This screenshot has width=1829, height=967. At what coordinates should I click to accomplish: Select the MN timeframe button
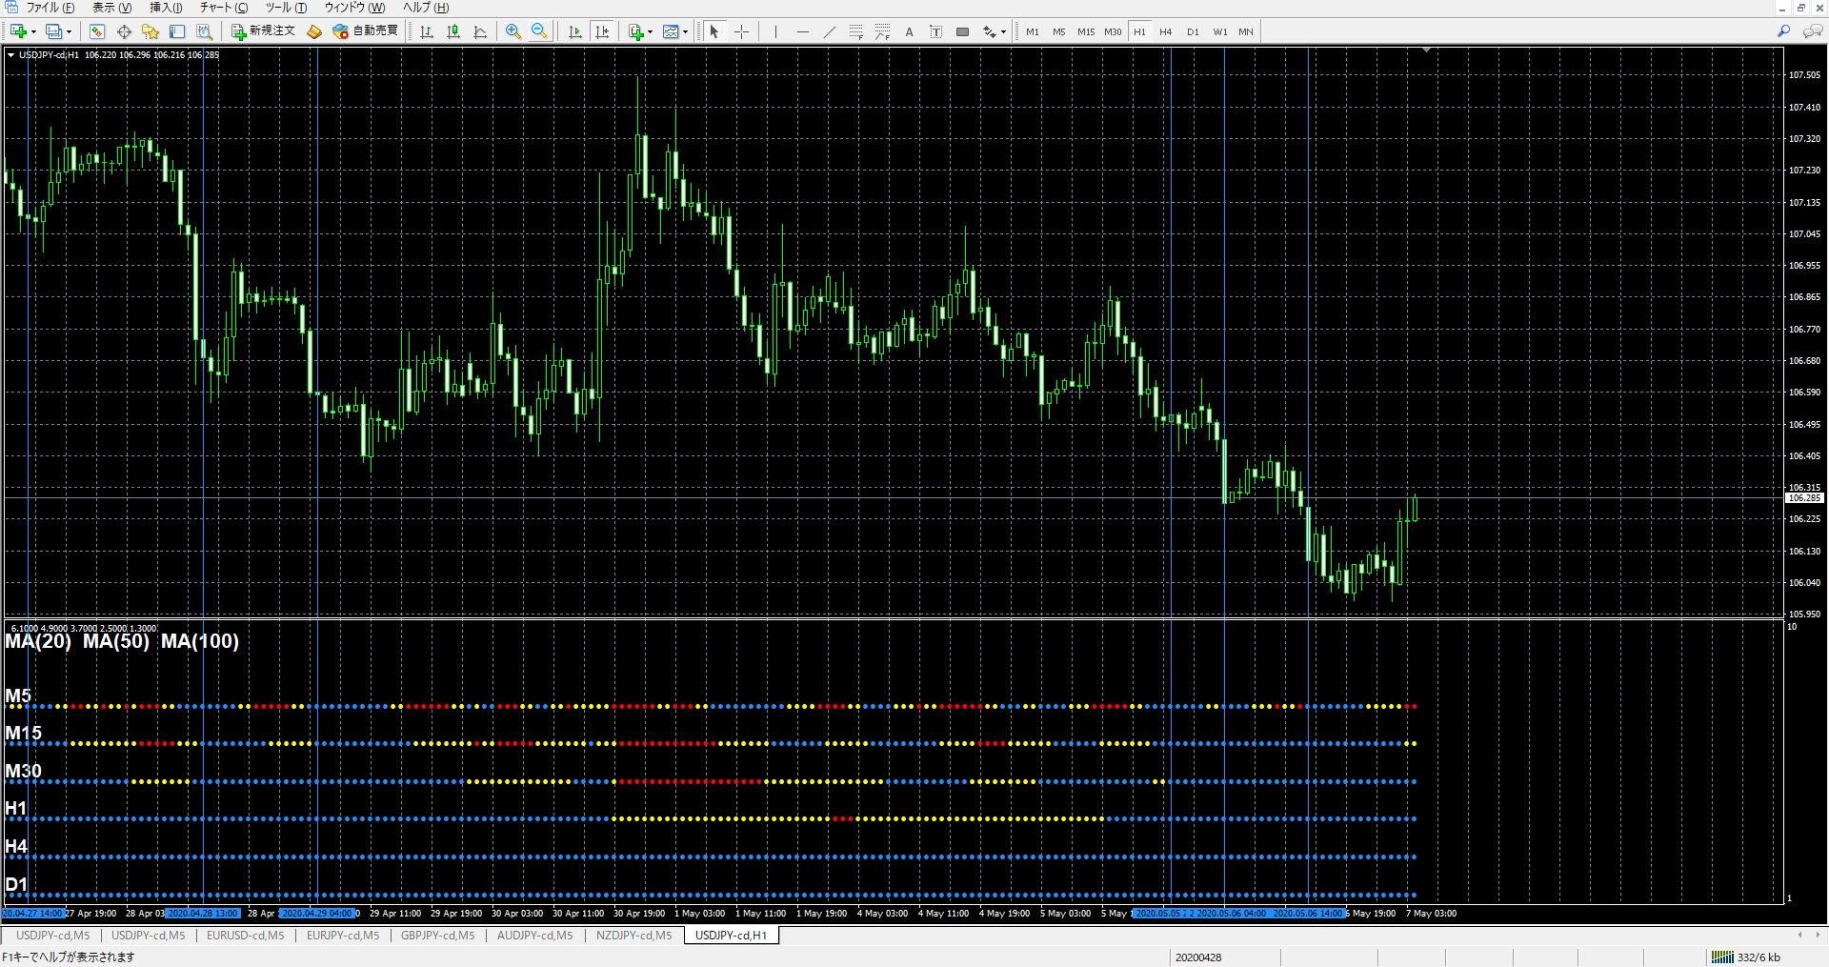(1246, 31)
